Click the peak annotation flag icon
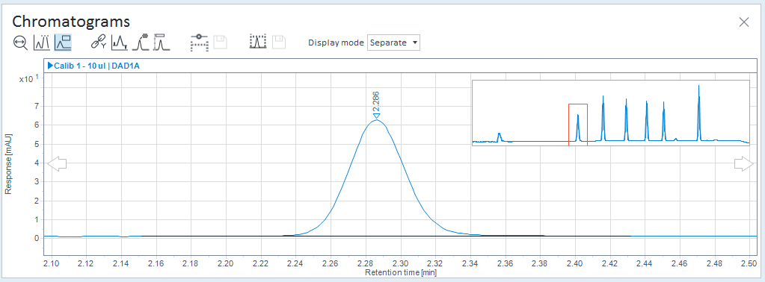The width and height of the screenshot is (765, 282). click(141, 43)
